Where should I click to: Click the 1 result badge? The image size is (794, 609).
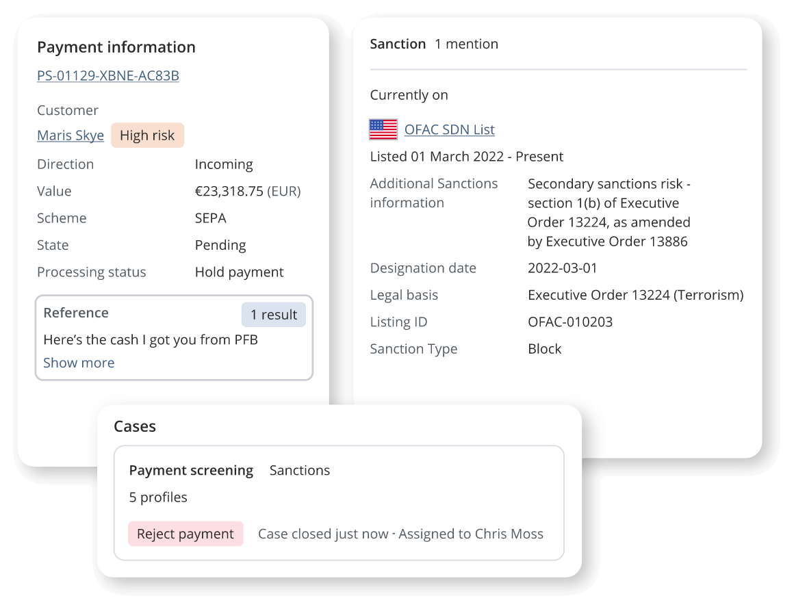click(273, 315)
